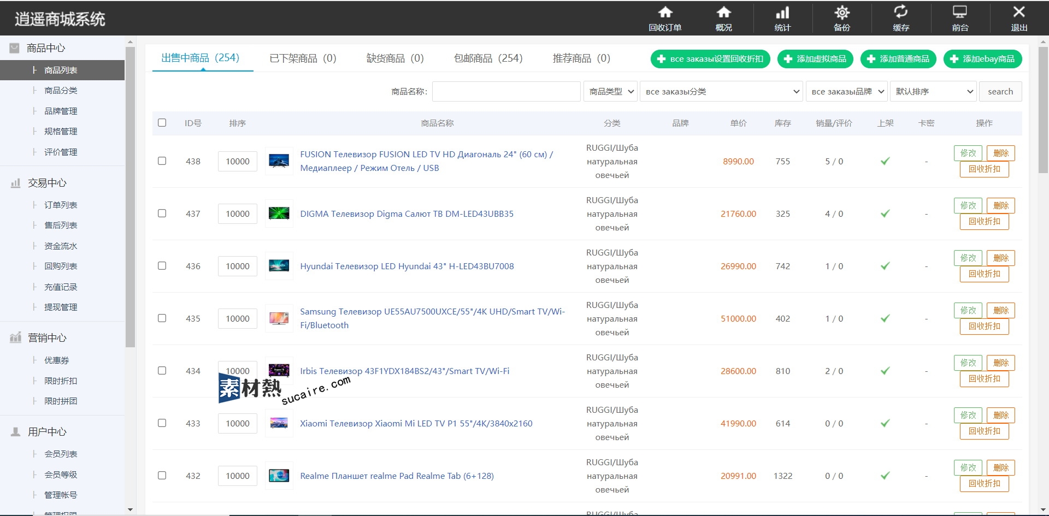Open the 统计 statistics chart icon
The width and height of the screenshot is (1049, 516).
[783, 12]
